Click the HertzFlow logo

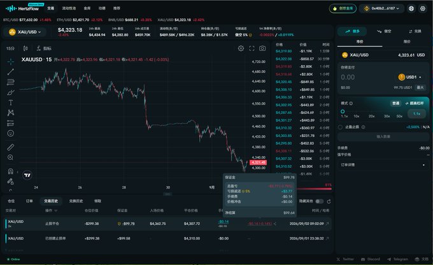[22, 8]
